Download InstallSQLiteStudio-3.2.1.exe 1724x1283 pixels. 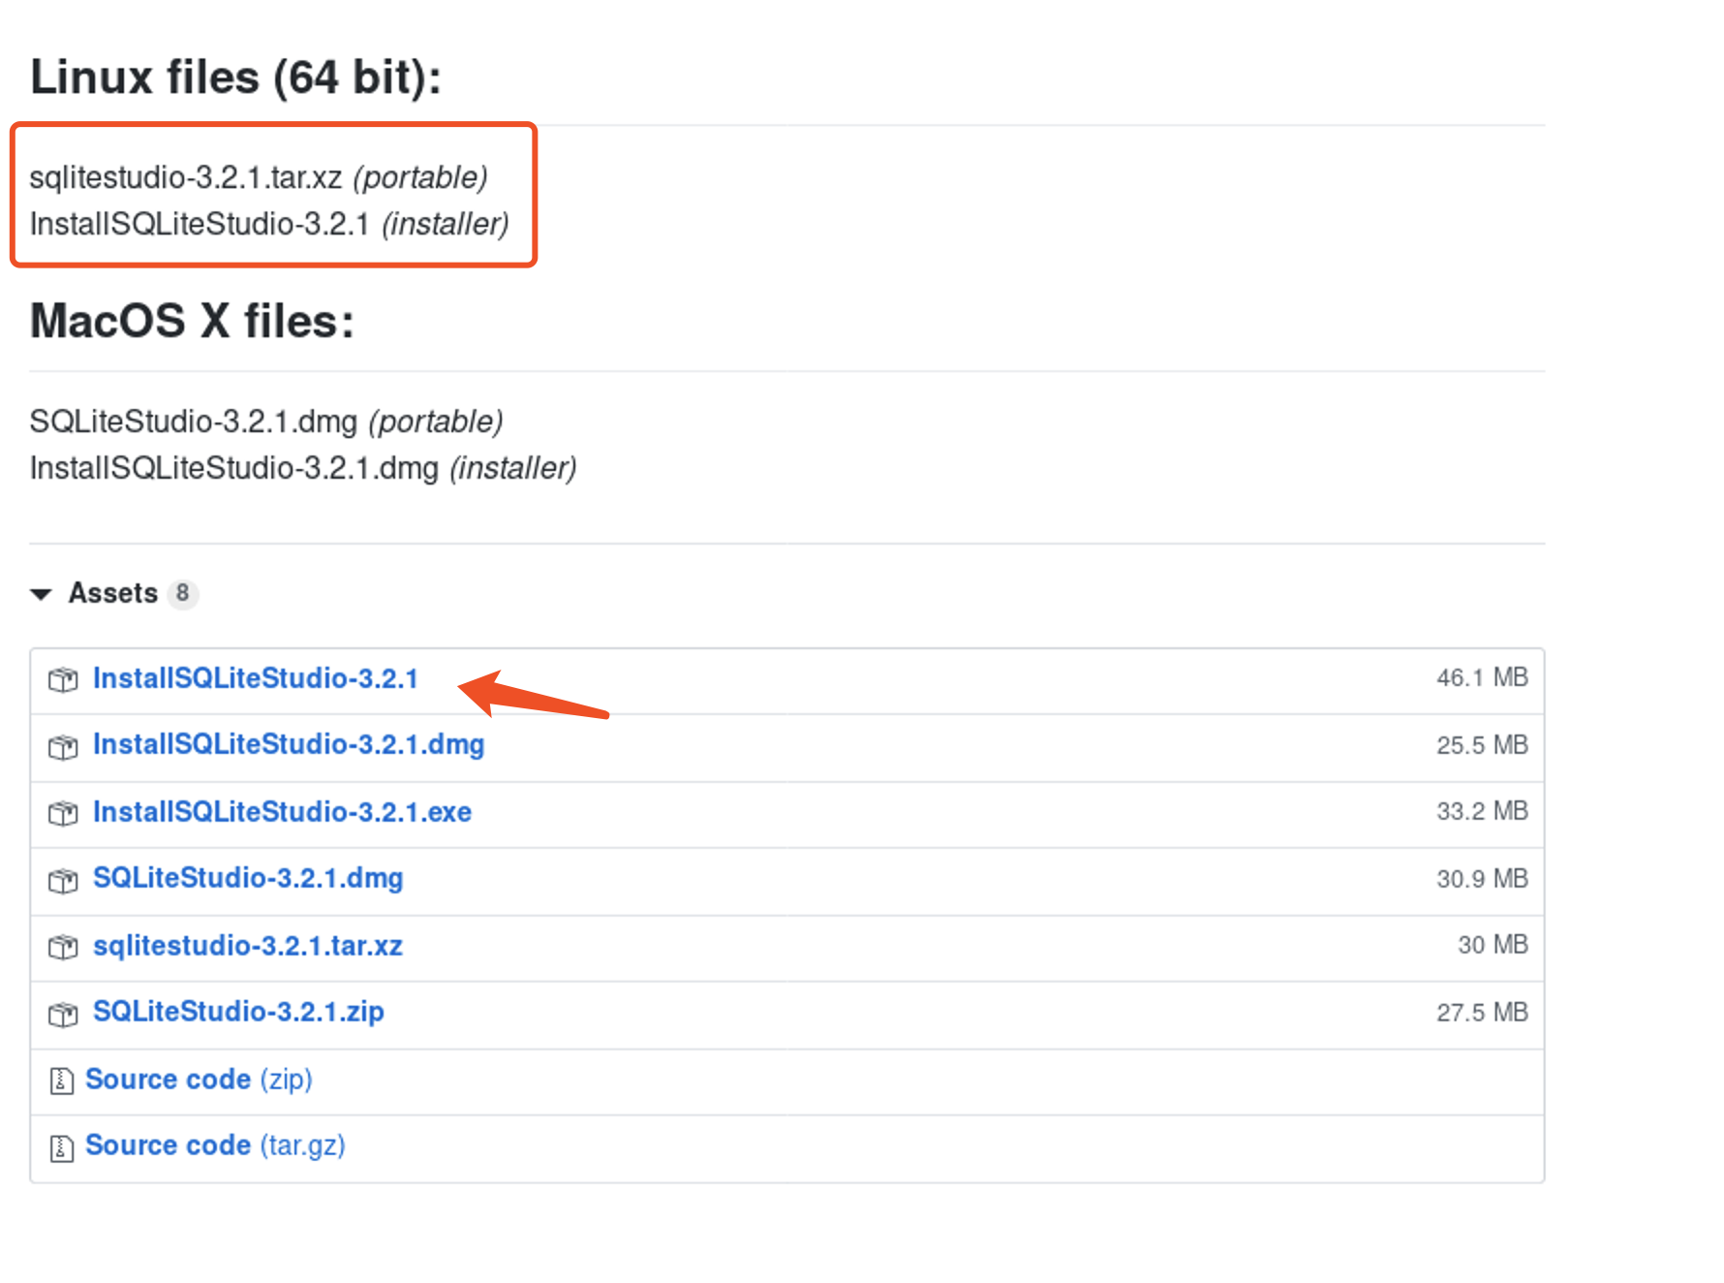(282, 811)
